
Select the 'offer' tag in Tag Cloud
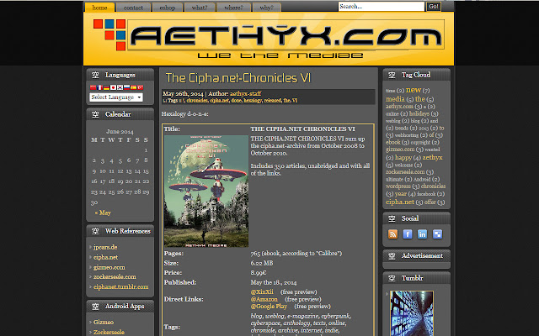tap(430, 202)
